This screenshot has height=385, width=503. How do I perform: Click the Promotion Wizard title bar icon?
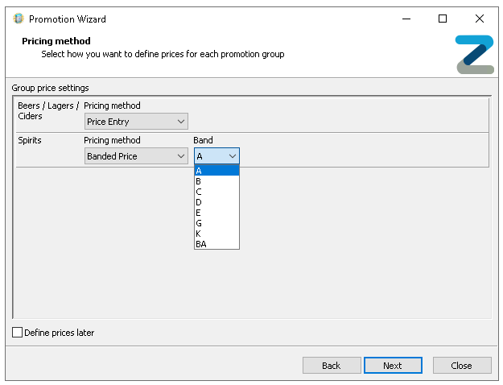coord(19,19)
